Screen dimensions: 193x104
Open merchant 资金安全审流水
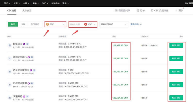21,70
